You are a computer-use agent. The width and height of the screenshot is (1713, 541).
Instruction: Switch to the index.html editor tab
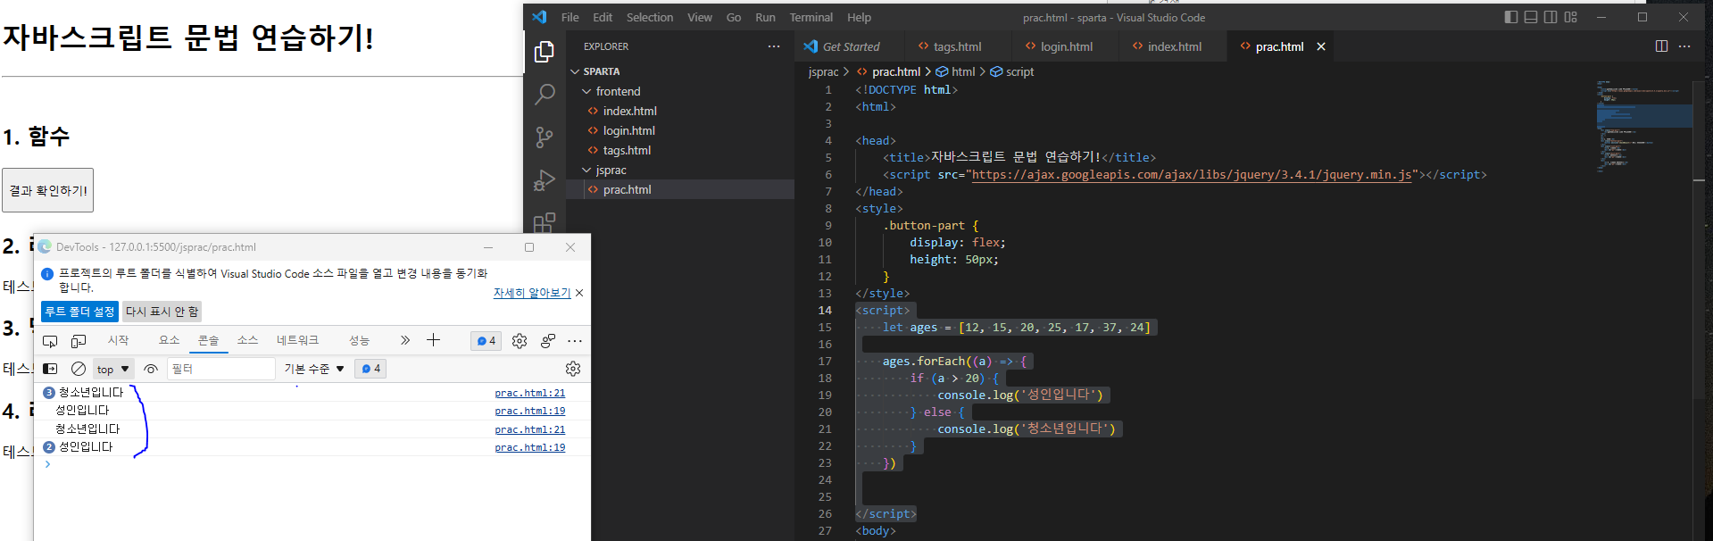click(x=1173, y=46)
